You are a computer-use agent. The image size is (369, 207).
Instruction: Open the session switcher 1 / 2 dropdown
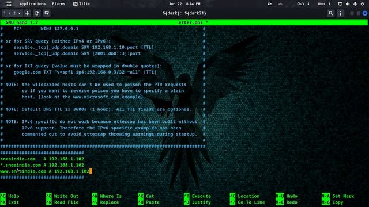click(12, 13)
